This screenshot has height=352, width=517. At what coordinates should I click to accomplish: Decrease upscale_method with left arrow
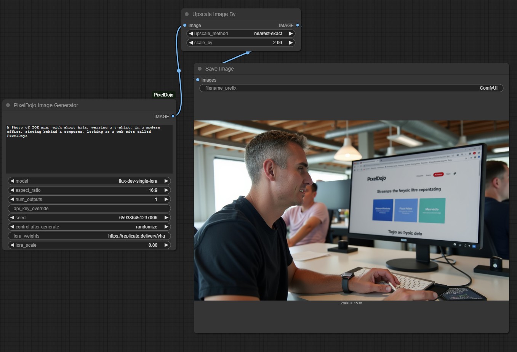coord(191,34)
